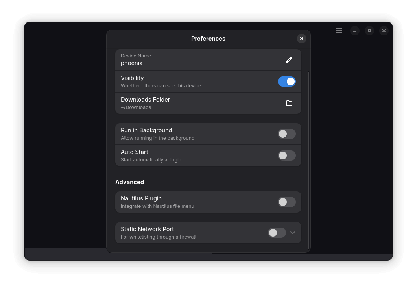Image resolution: width=417 pixels, height=287 pixels.
Task: Click the '~/Downloads' path text
Action: (x=136, y=107)
